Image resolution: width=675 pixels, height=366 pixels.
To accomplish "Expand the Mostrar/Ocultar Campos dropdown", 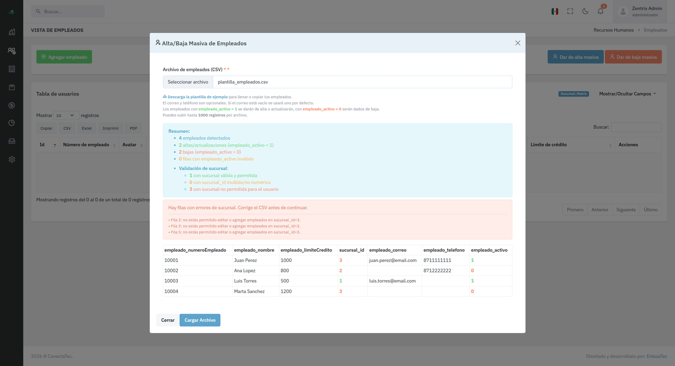I will [x=628, y=94].
